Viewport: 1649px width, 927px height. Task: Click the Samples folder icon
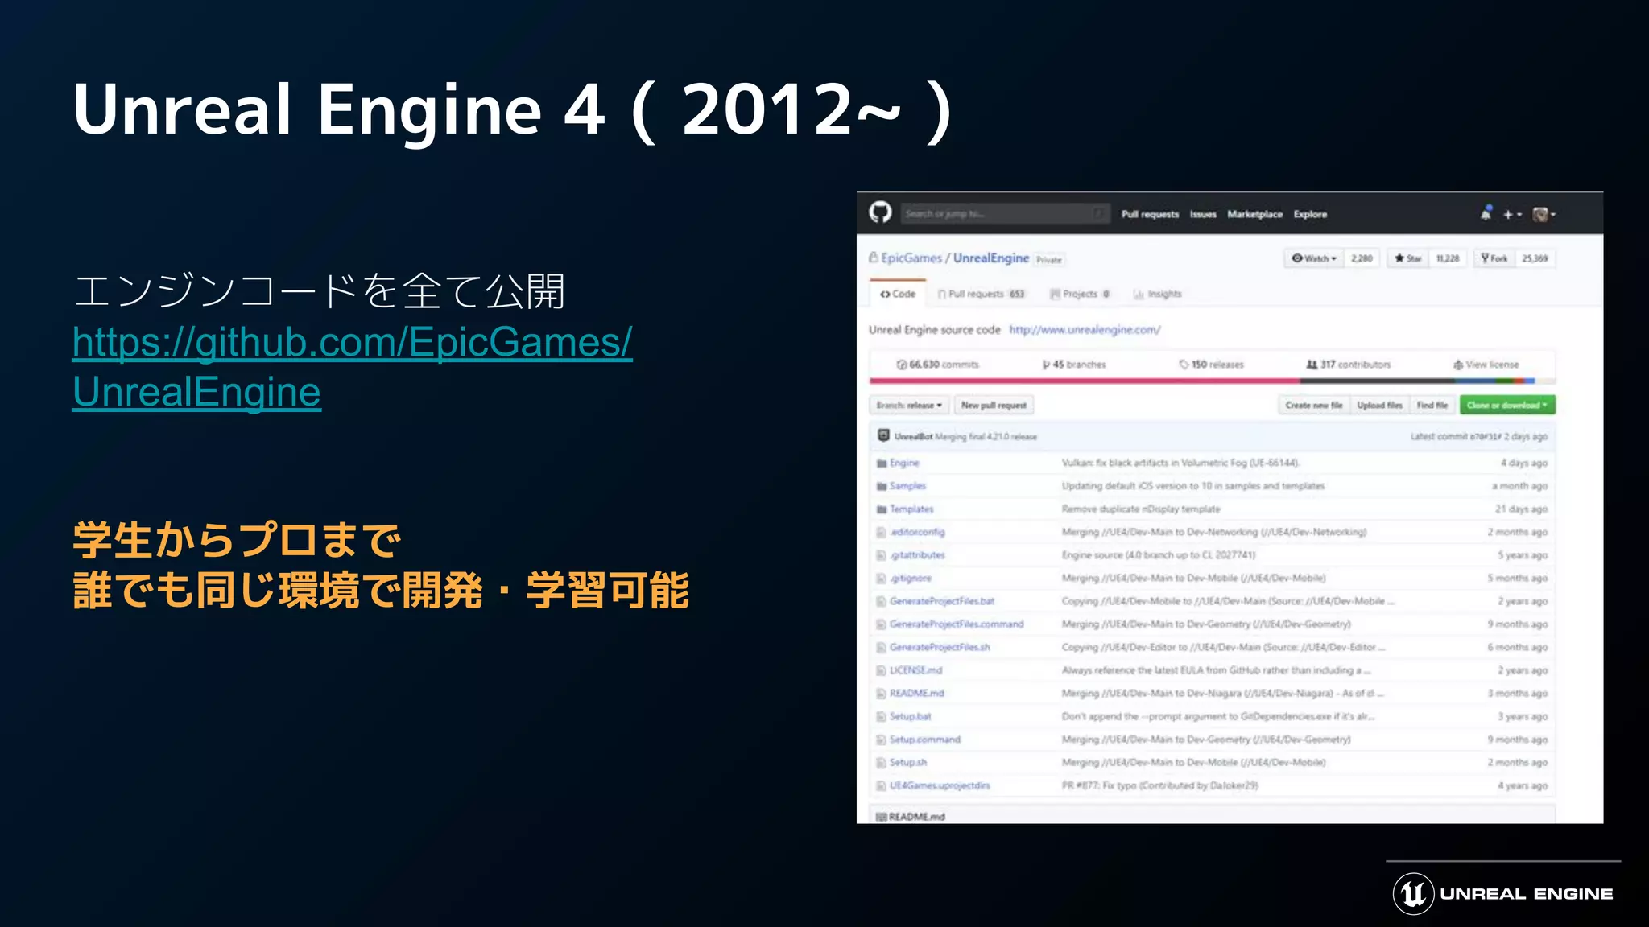882,486
